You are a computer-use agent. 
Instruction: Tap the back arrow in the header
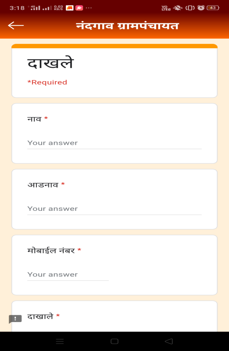(x=16, y=25)
